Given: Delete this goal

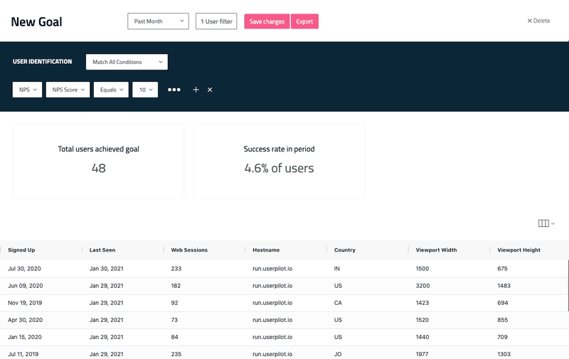Looking at the screenshot, I should [x=538, y=21].
